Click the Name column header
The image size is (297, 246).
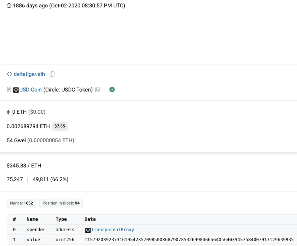[32, 219]
